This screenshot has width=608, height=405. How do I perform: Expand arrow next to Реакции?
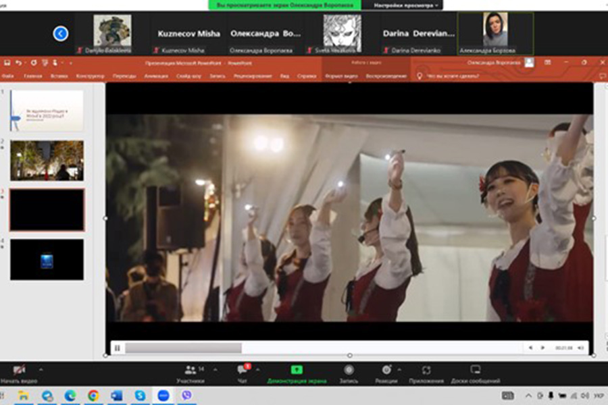click(x=399, y=369)
